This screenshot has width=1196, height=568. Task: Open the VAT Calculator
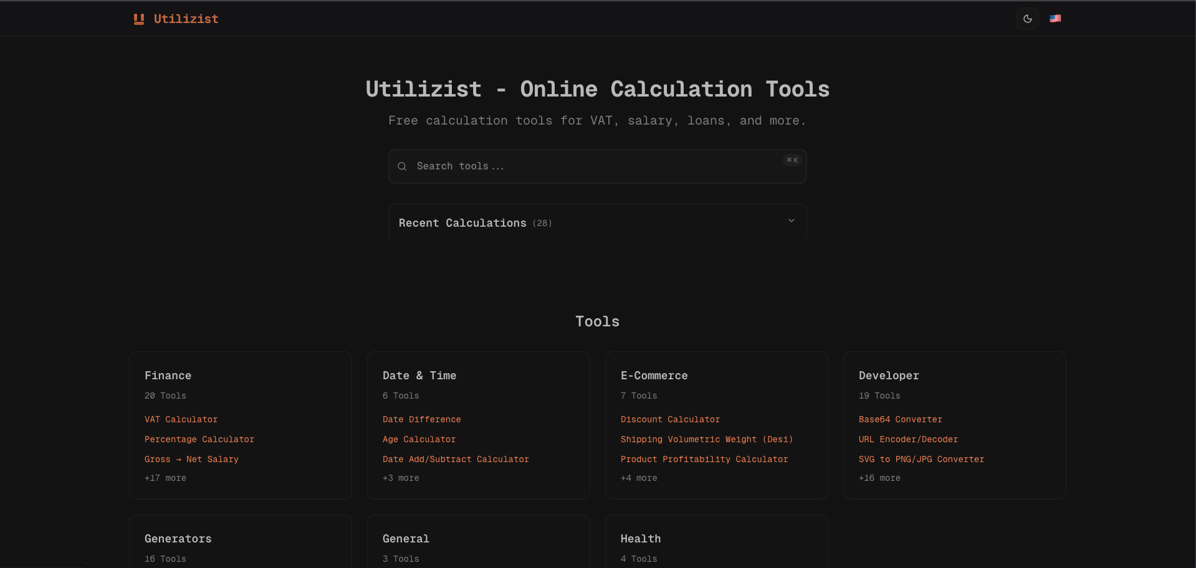pos(181,419)
